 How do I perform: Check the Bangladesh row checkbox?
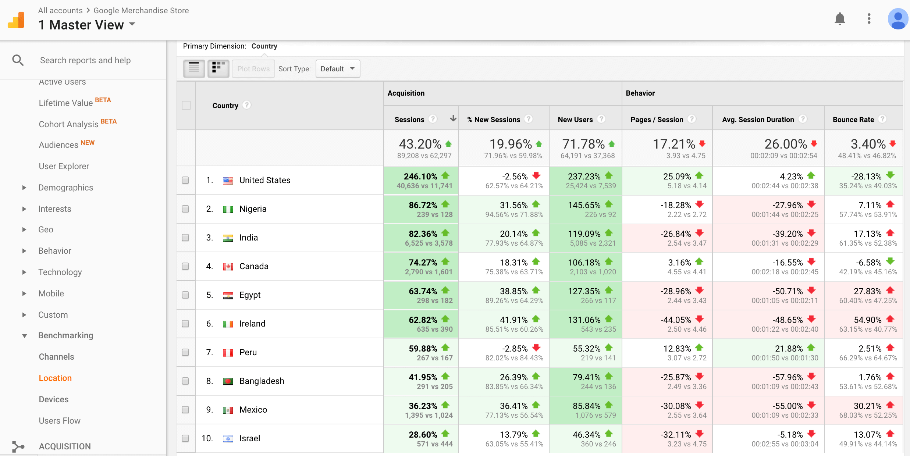185,381
